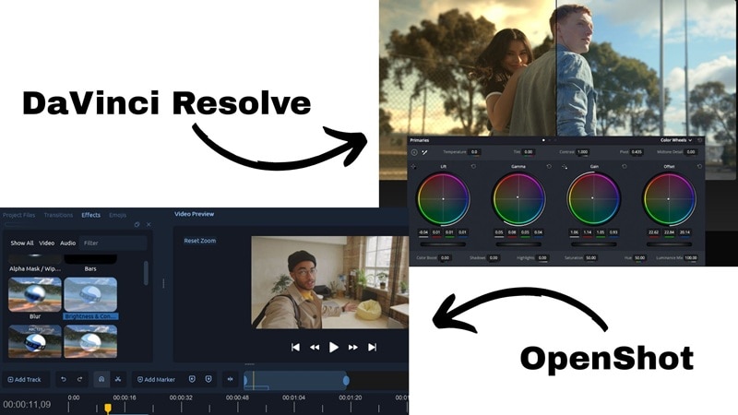
Task: Click the Shadows value field
Action: pos(494,258)
